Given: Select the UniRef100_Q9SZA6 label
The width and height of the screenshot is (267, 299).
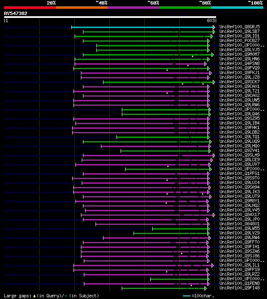Looking at the screenshot, I should coord(239,251).
